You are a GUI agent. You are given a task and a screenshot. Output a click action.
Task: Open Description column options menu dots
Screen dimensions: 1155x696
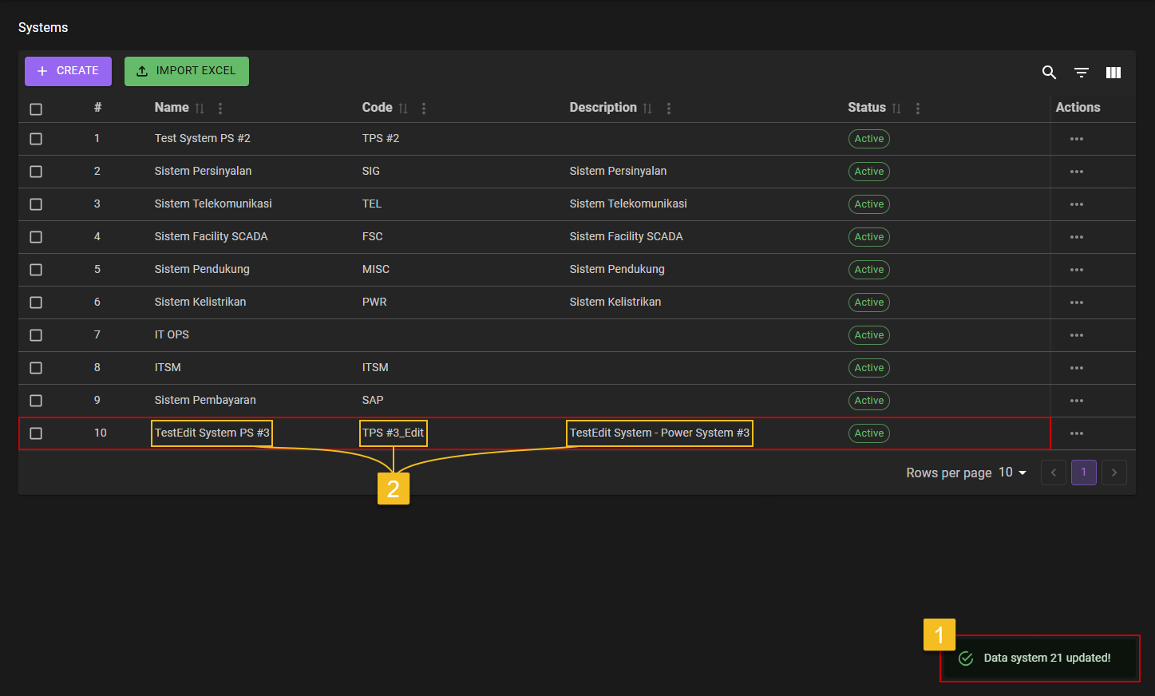[x=669, y=109]
